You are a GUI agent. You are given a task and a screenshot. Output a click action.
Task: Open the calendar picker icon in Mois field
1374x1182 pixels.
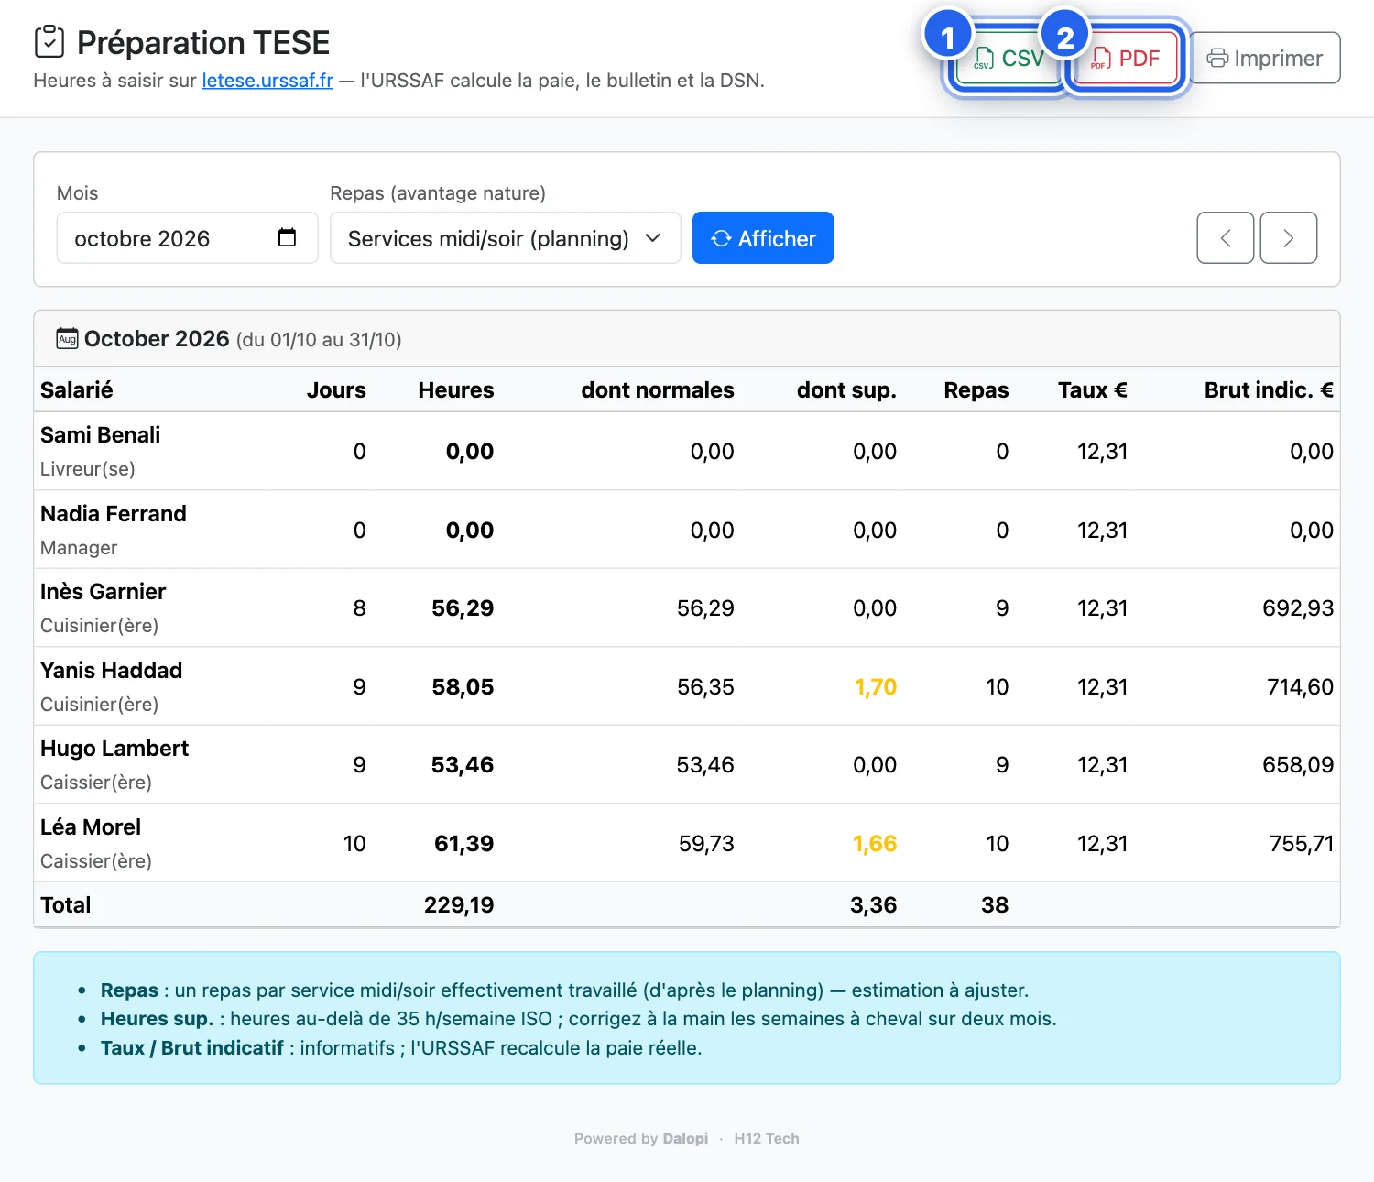point(287,237)
